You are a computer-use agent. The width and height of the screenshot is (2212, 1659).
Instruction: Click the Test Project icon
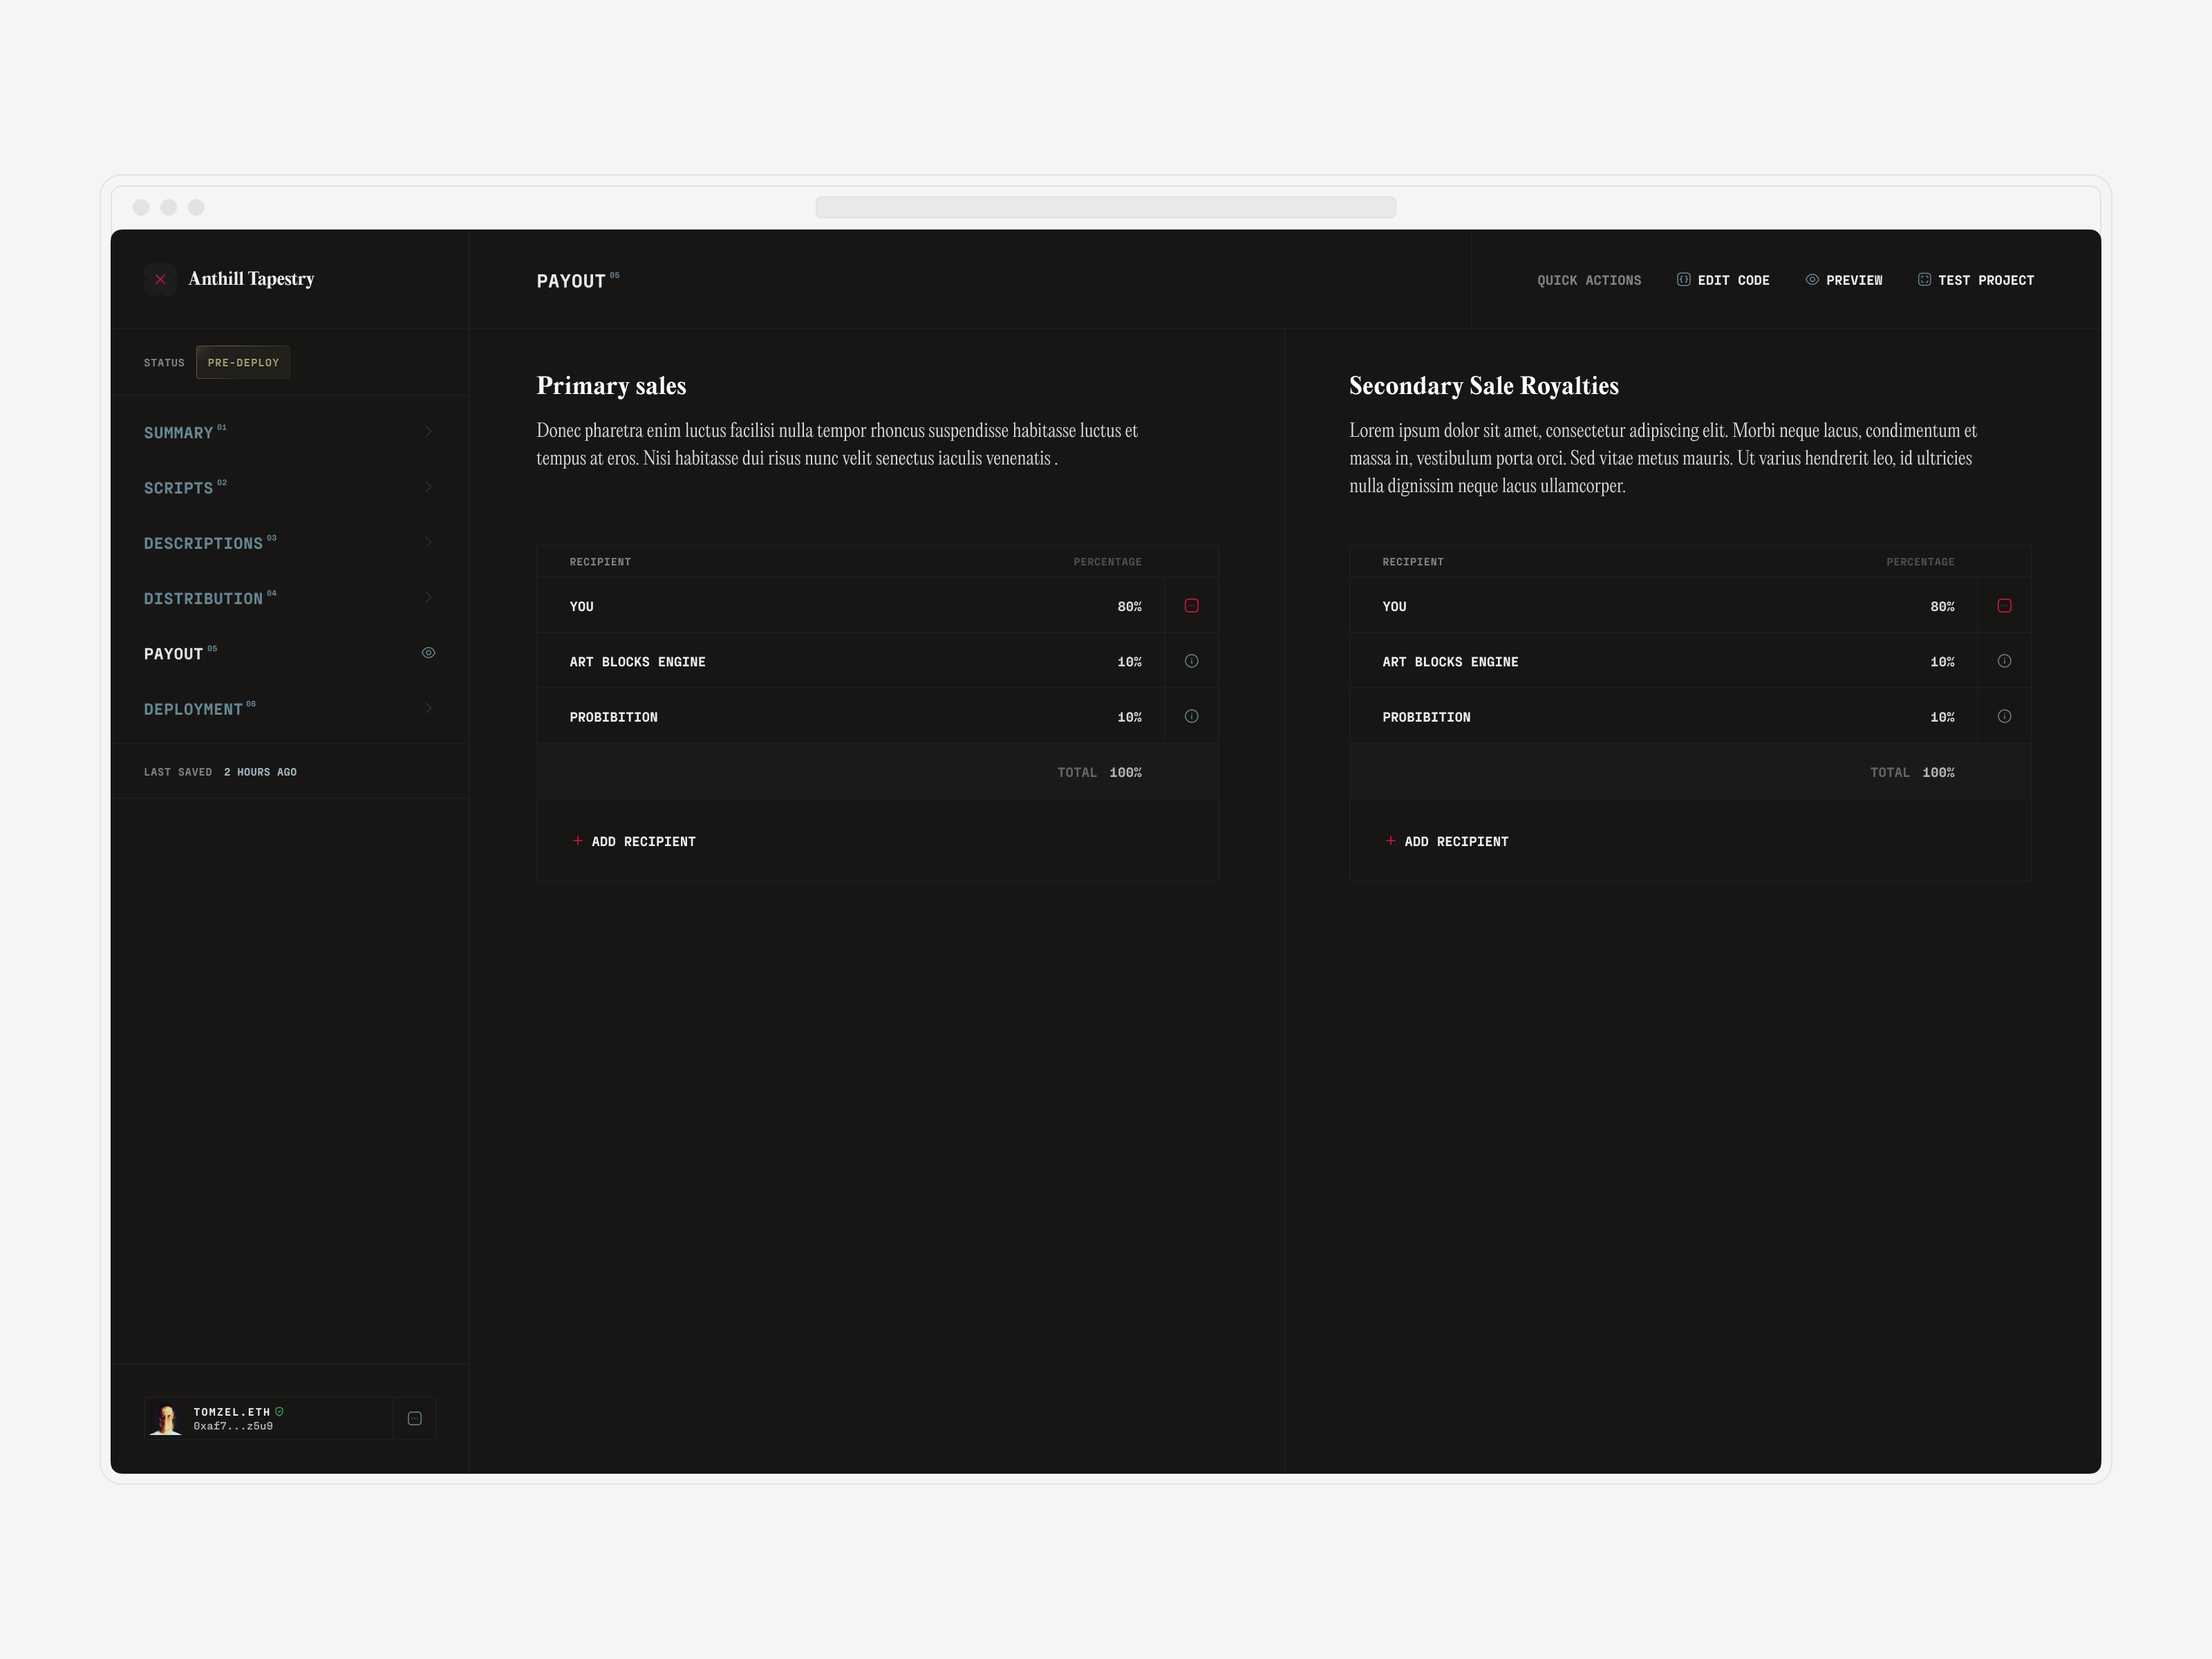pyautogui.click(x=1924, y=279)
